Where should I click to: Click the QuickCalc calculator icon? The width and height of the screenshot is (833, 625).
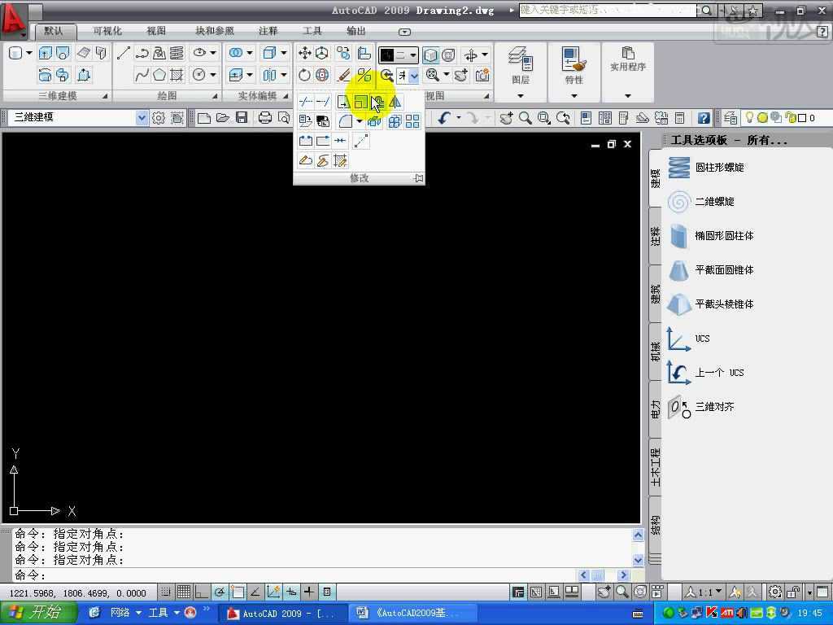click(679, 118)
